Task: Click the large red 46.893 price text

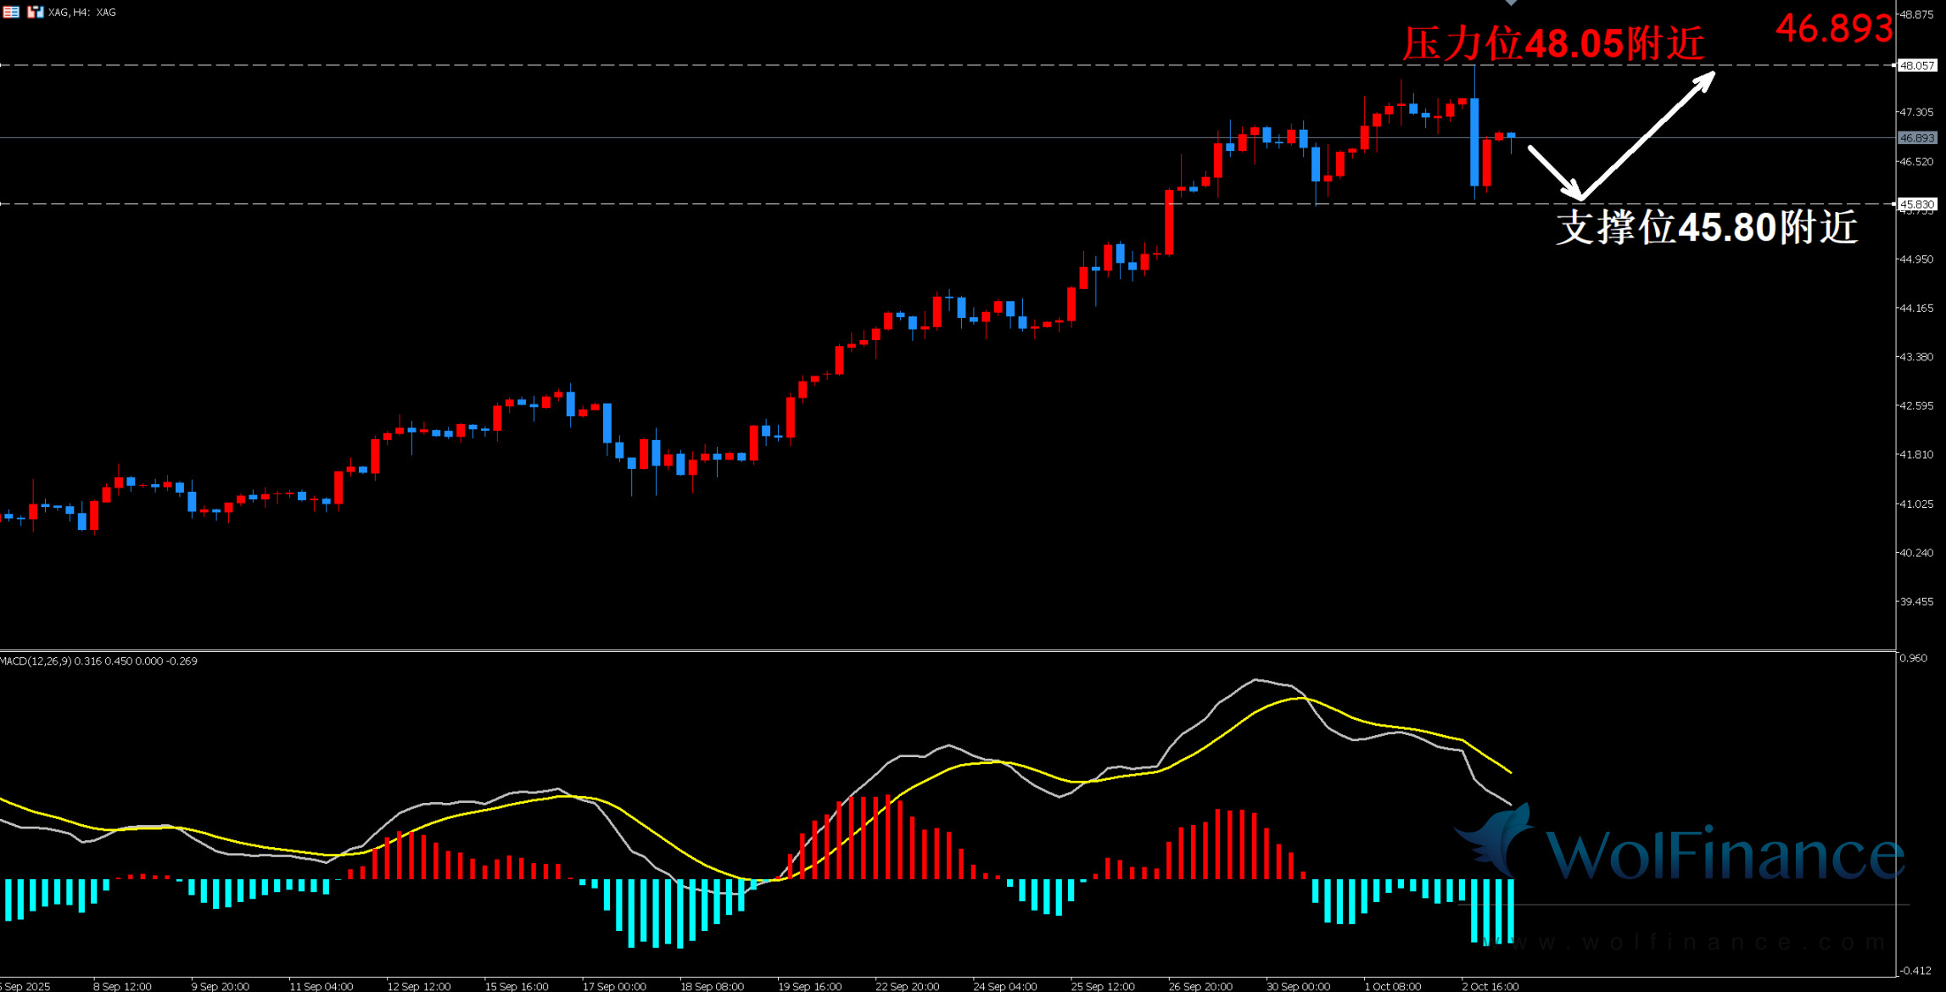Action: pos(1833,28)
